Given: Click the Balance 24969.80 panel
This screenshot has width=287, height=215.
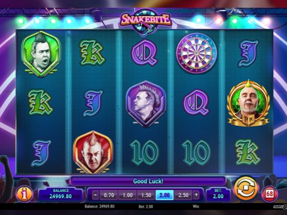Looking at the screenshot, I should click(61, 194).
